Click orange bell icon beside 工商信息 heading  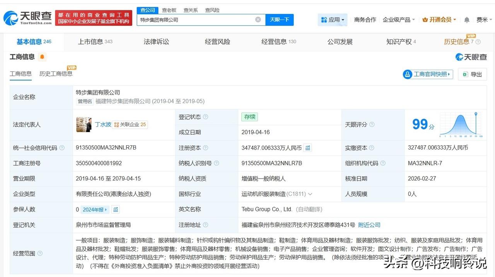42,57
